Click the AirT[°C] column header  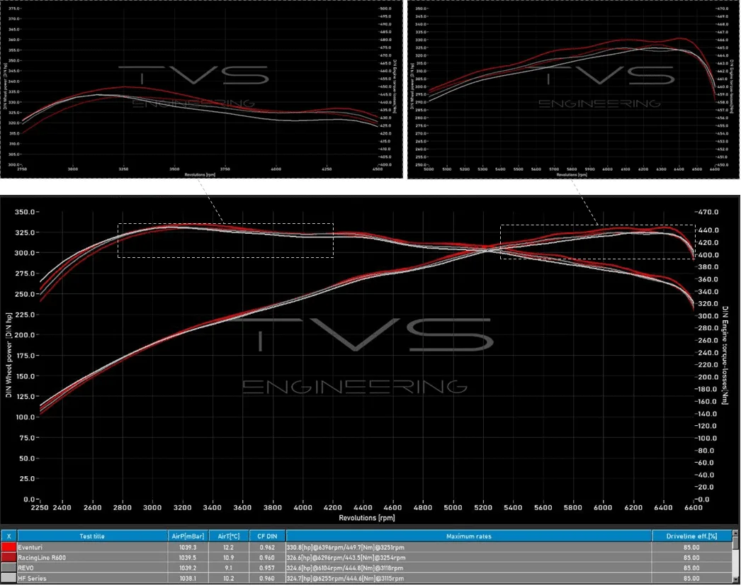point(229,536)
